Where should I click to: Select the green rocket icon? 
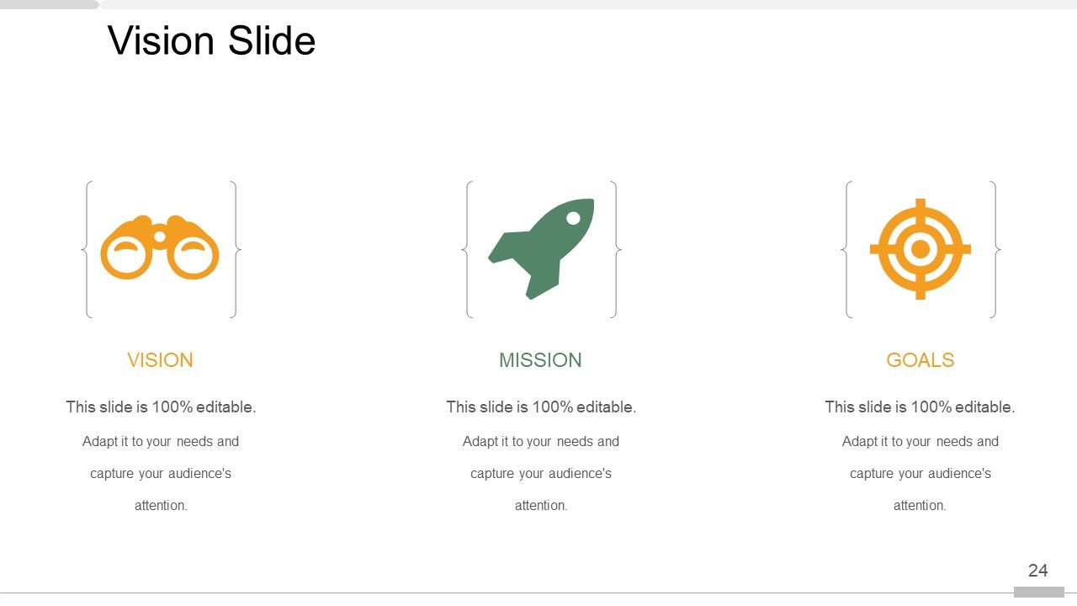[x=541, y=247]
